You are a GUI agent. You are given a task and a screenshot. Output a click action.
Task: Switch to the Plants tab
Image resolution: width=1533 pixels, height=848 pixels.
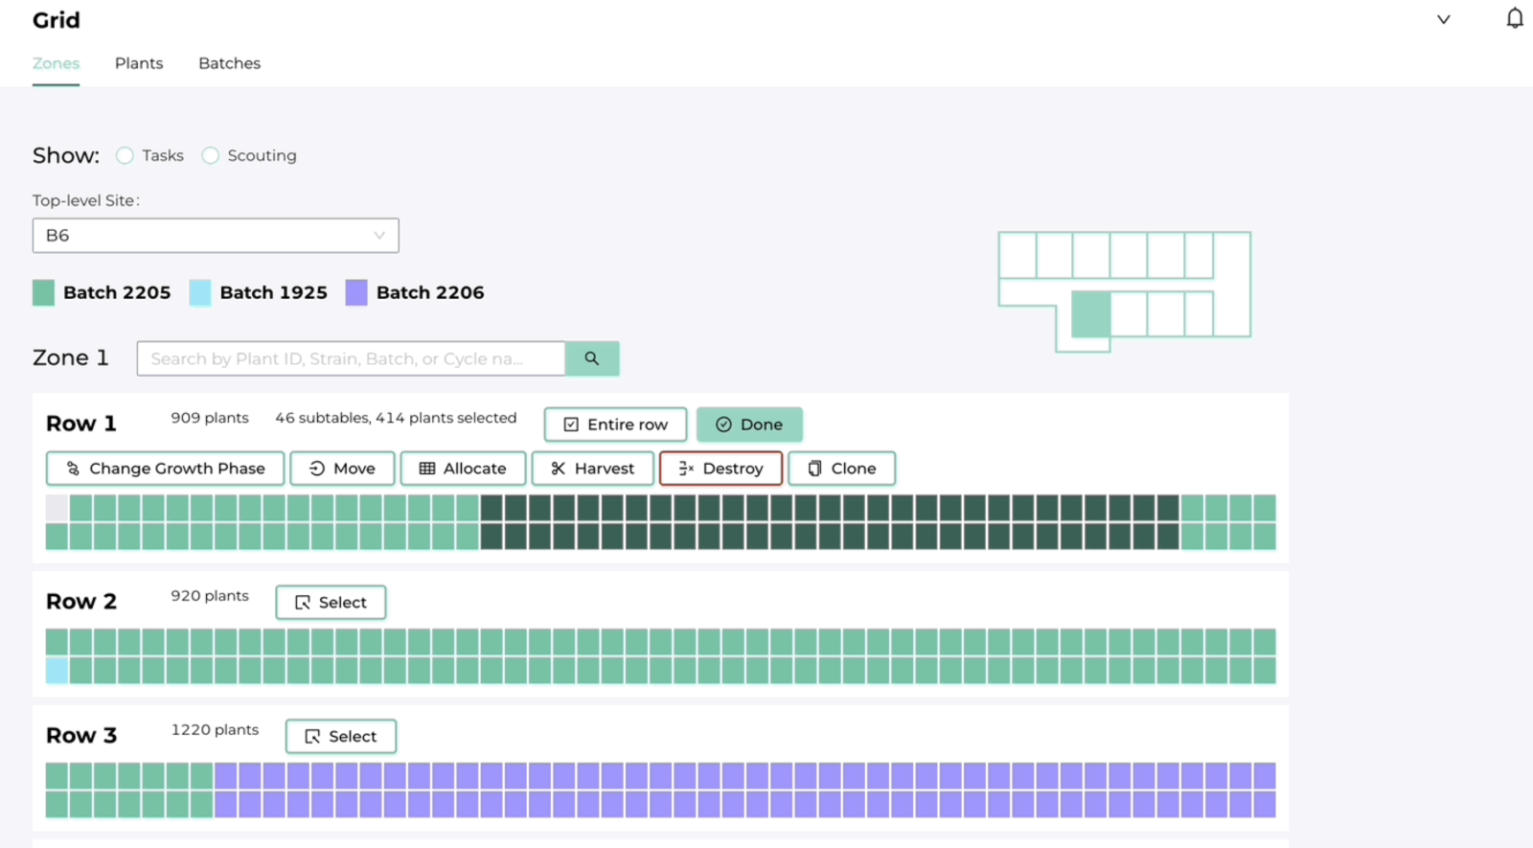139,63
